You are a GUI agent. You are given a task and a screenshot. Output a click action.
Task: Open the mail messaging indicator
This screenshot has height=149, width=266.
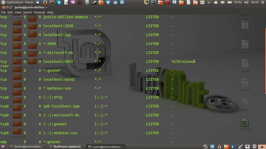tap(222, 2)
